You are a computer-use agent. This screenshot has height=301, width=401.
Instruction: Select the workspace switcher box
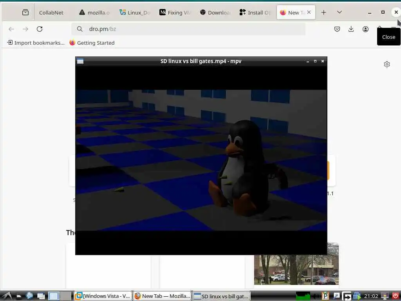(x=54, y=296)
